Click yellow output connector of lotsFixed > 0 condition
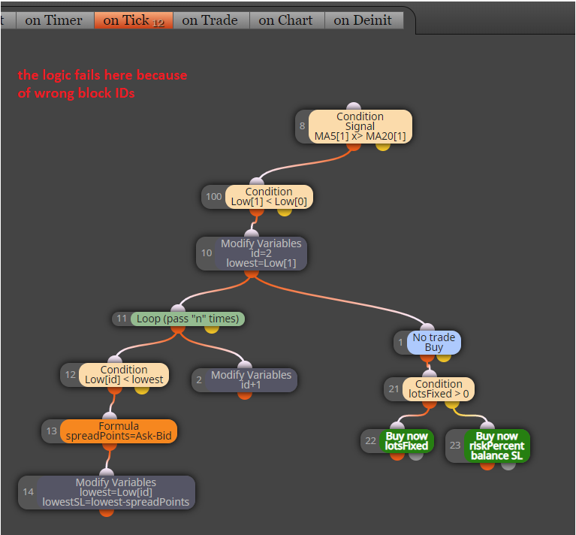The width and height of the screenshot is (576, 535). [x=452, y=404]
